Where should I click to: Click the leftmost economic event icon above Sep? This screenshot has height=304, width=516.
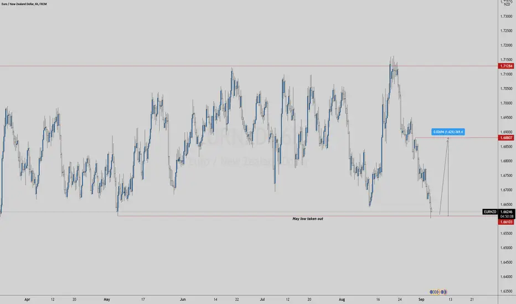[x=431, y=291]
